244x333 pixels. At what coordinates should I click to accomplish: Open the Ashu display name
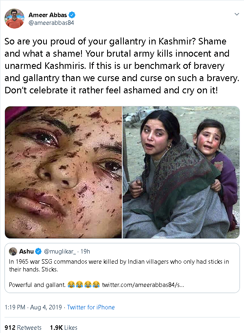(26, 251)
